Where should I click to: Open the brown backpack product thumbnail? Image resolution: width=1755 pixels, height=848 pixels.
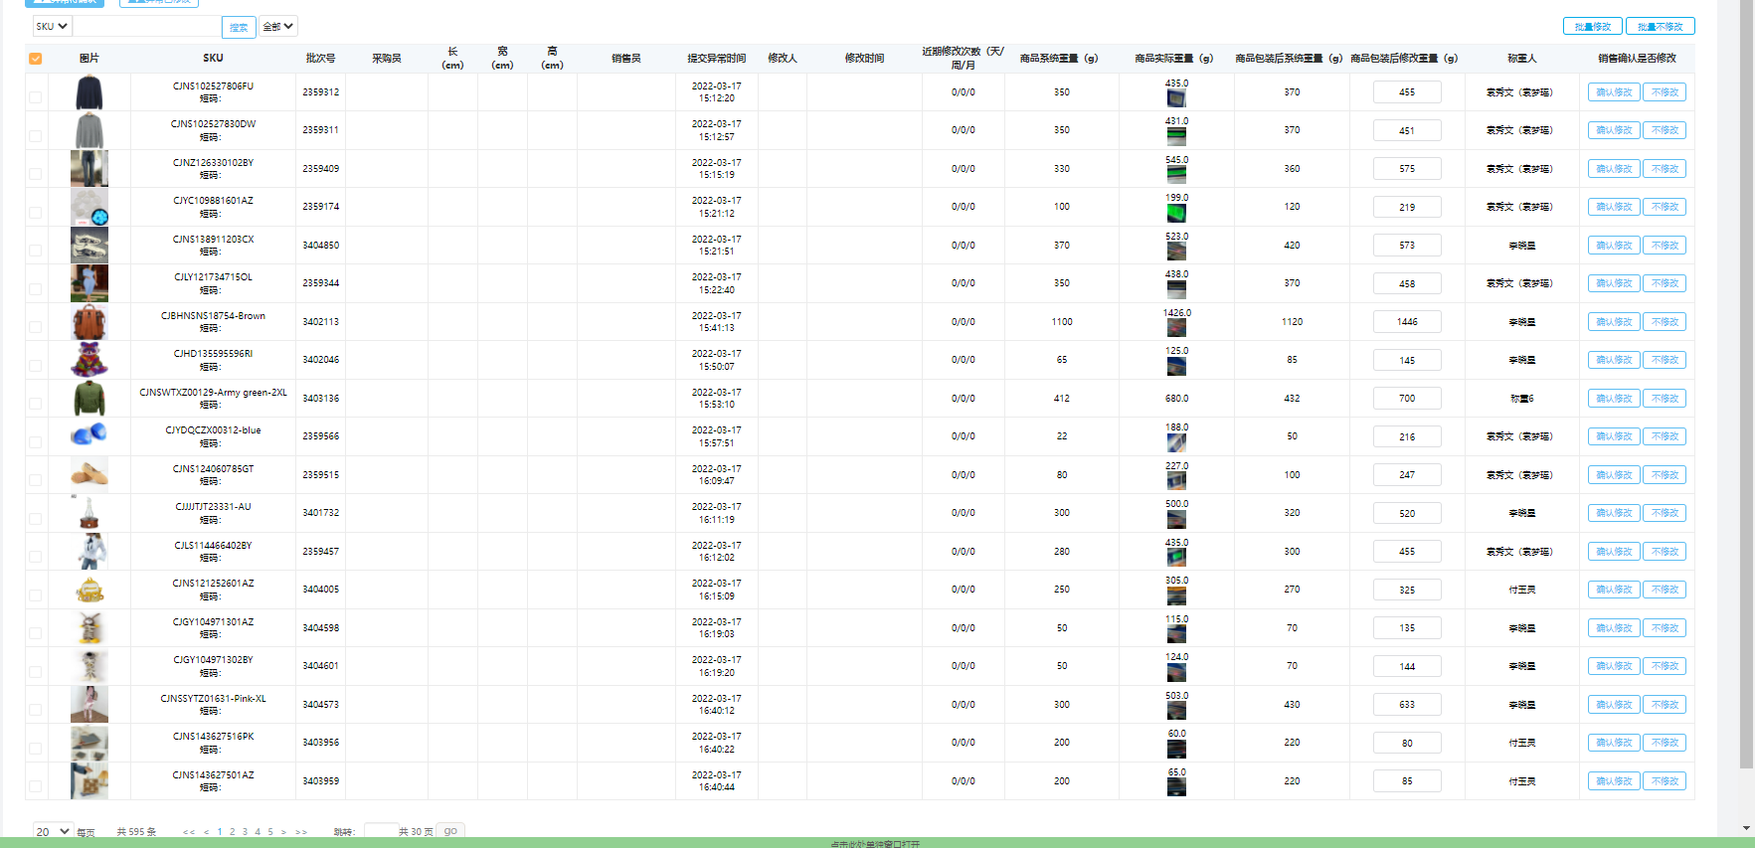coord(88,322)
